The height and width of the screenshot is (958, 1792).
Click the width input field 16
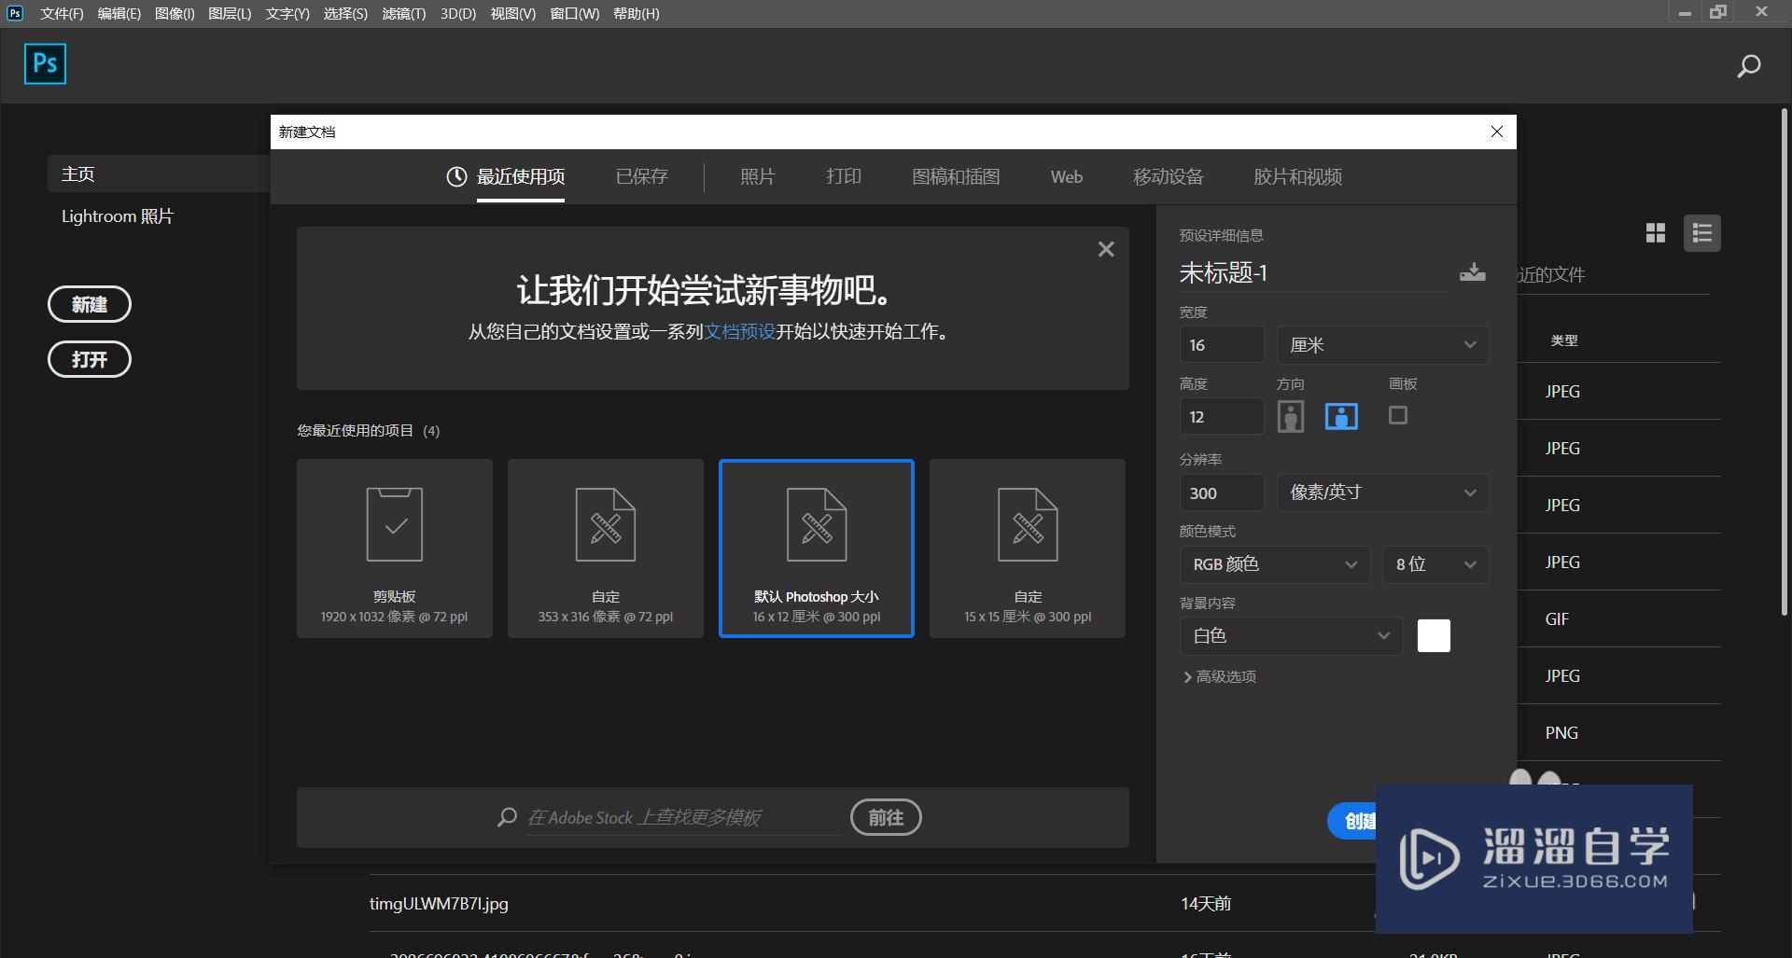(x=1222, y=345)
